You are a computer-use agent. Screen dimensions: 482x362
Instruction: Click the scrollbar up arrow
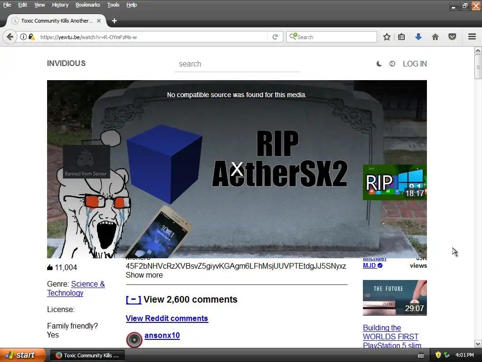478,50
